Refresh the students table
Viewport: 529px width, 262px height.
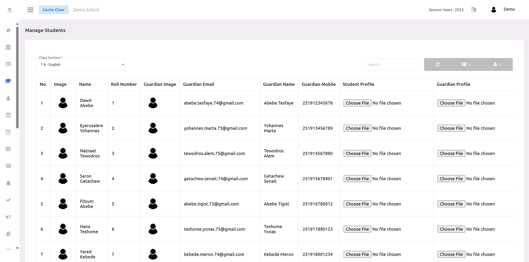click(437, 64)
